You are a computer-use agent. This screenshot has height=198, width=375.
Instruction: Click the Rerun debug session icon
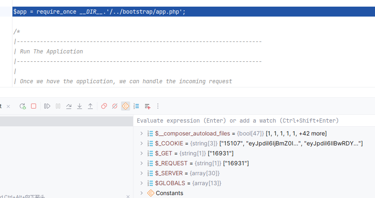pyautogui.click(x=23, y=106)
